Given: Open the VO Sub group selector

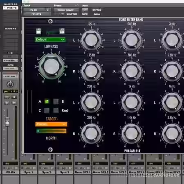Looking at the screenshot, I should (11, 76).
